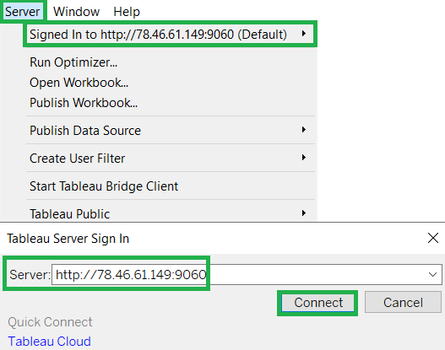Open the Tableau Cloud quick connect link
445x350 pixels.
point(49,342)
